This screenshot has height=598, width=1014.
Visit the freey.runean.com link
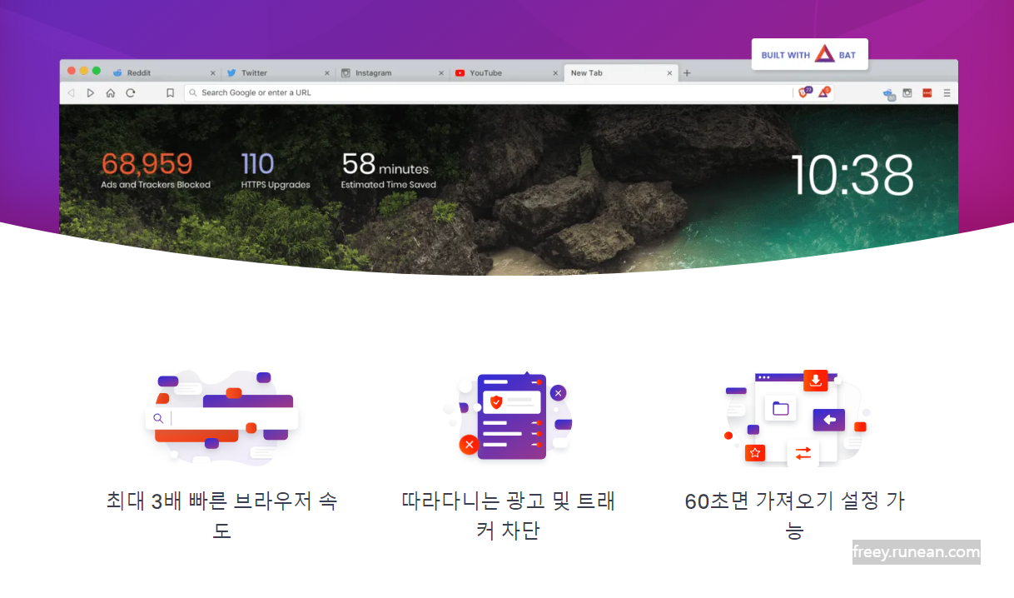(x=916, y=551)
